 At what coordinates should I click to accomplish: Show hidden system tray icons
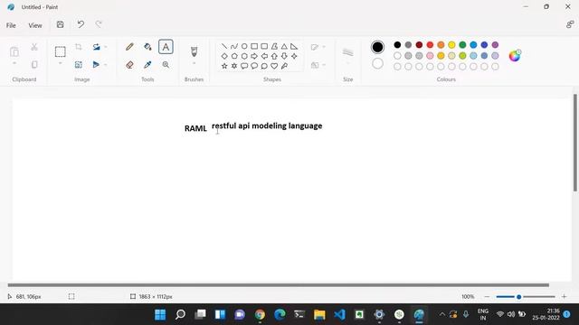[x=441, y=314]
